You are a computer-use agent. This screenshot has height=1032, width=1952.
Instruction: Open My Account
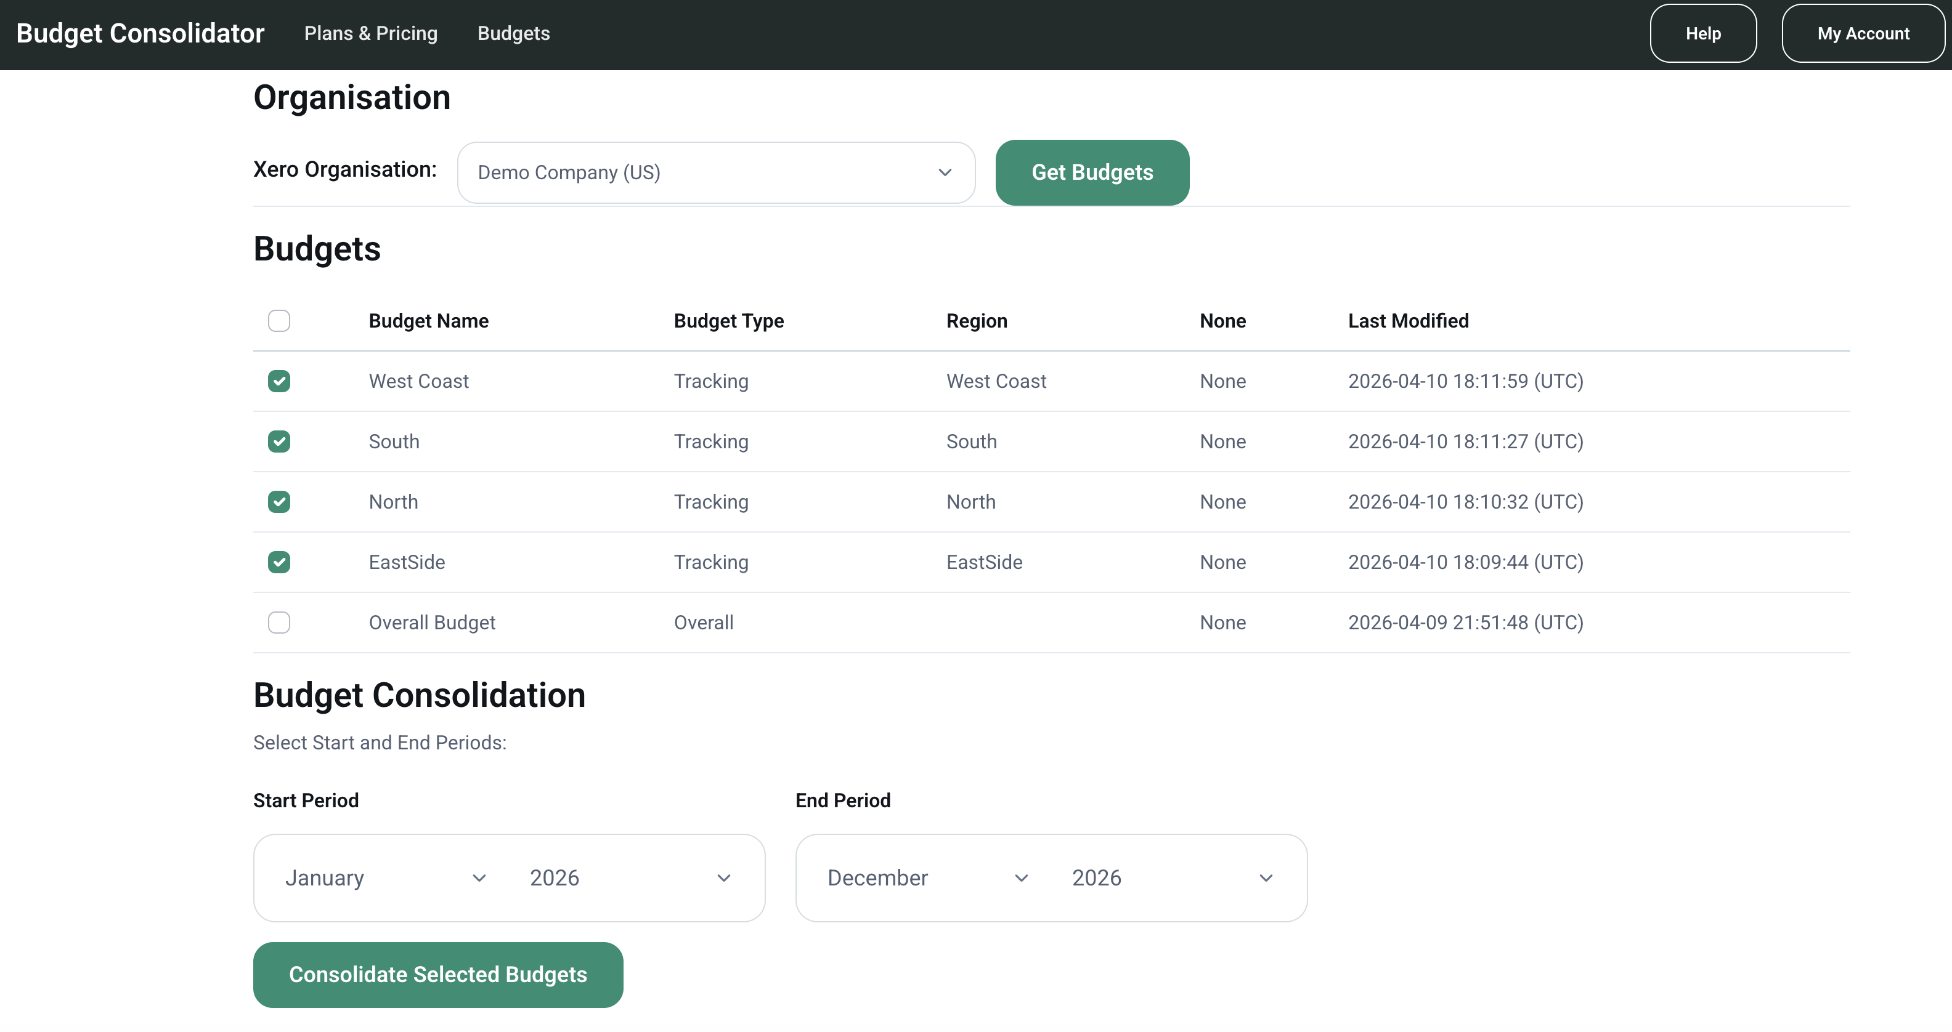point(1863,33)
